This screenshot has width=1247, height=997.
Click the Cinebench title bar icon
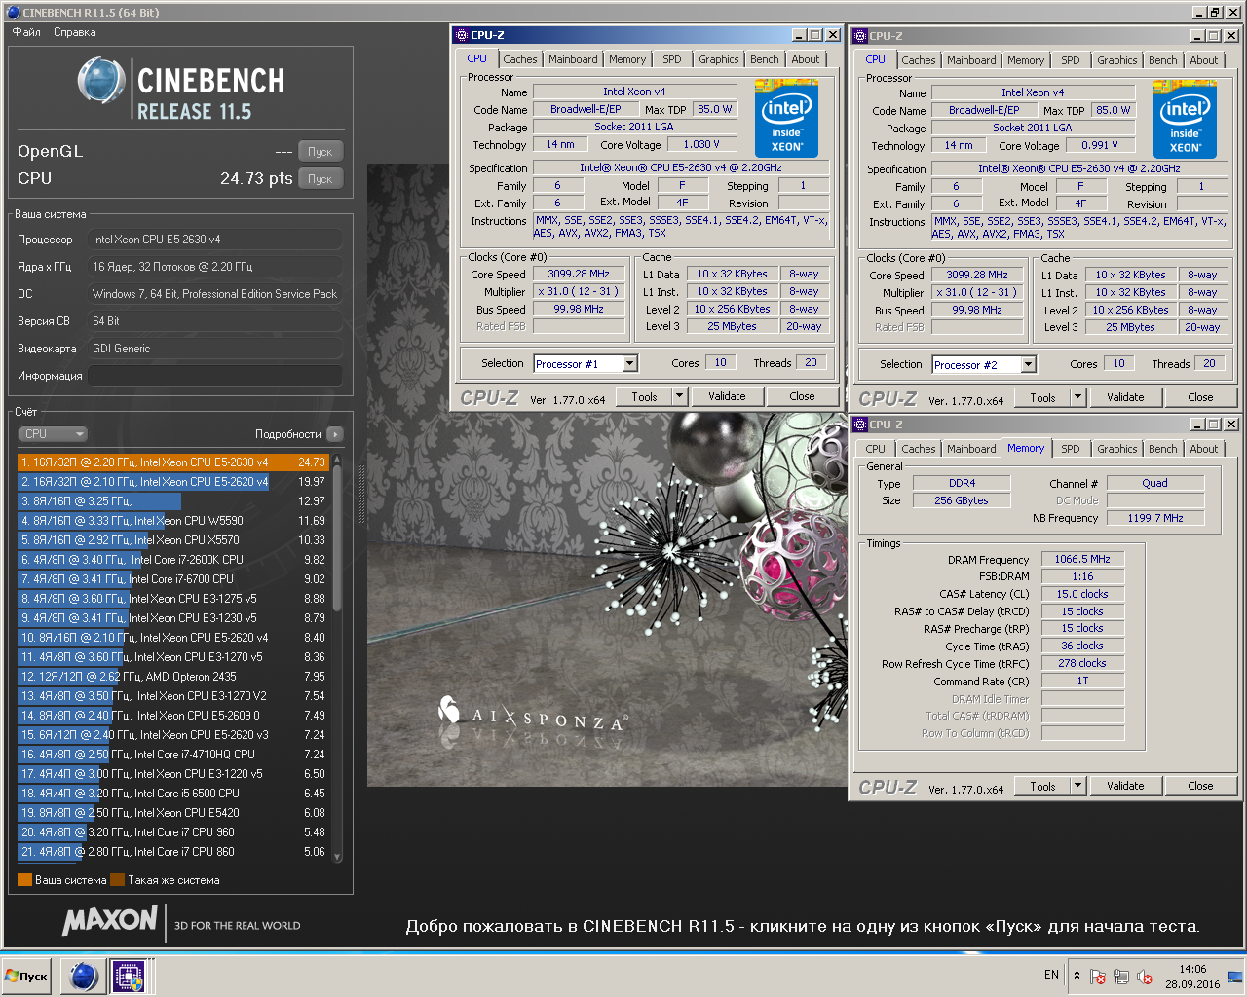coord(13,13)
